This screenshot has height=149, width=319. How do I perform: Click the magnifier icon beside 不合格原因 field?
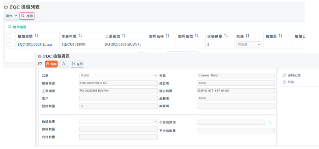pyautogui.click(x=270, y=122)
